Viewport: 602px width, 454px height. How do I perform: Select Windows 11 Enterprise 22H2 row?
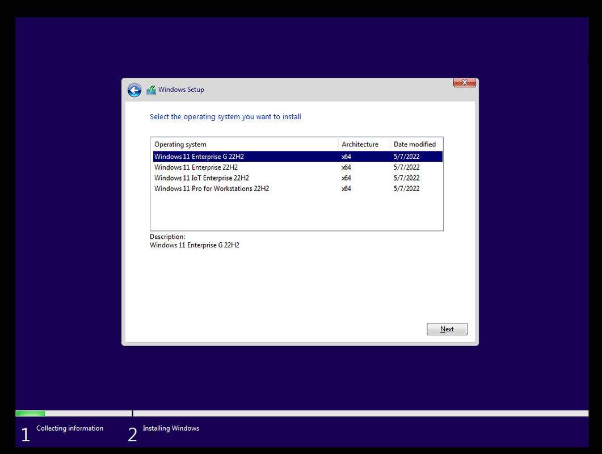click(x=297, y=167)
